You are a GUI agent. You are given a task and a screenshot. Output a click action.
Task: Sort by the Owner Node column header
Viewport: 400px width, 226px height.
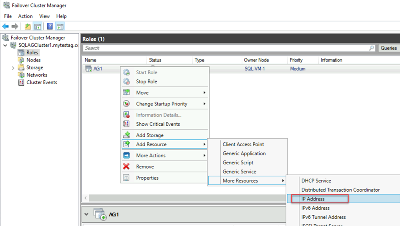point(256,60)
